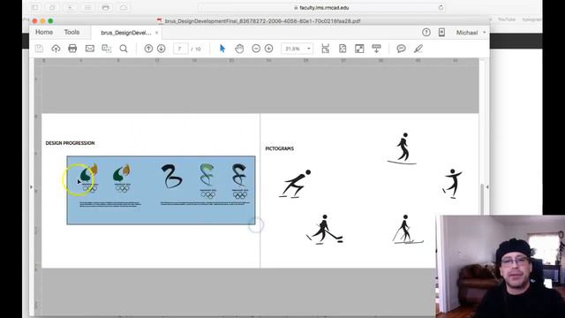Click the browser reload icon

(x=441, y=8)
